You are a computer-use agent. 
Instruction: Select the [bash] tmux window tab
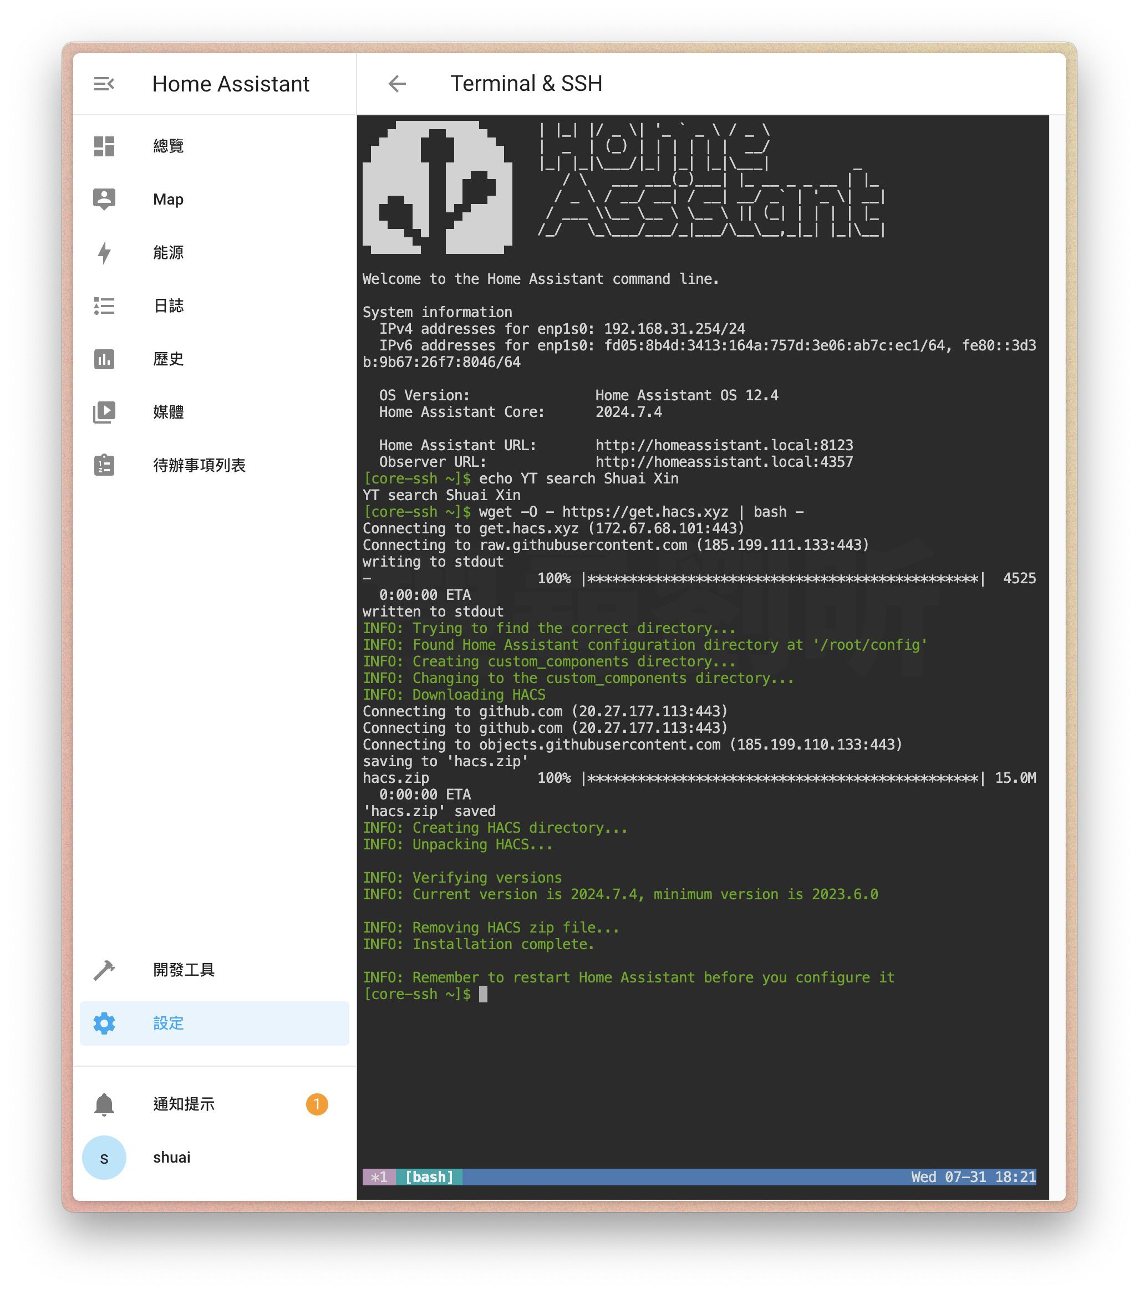429,1176
